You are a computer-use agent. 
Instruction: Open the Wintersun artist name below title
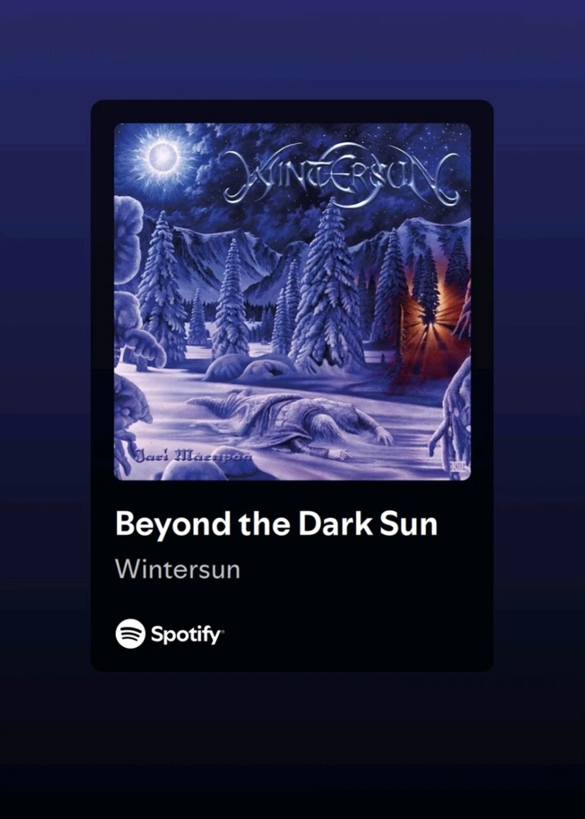pos(178,569)
